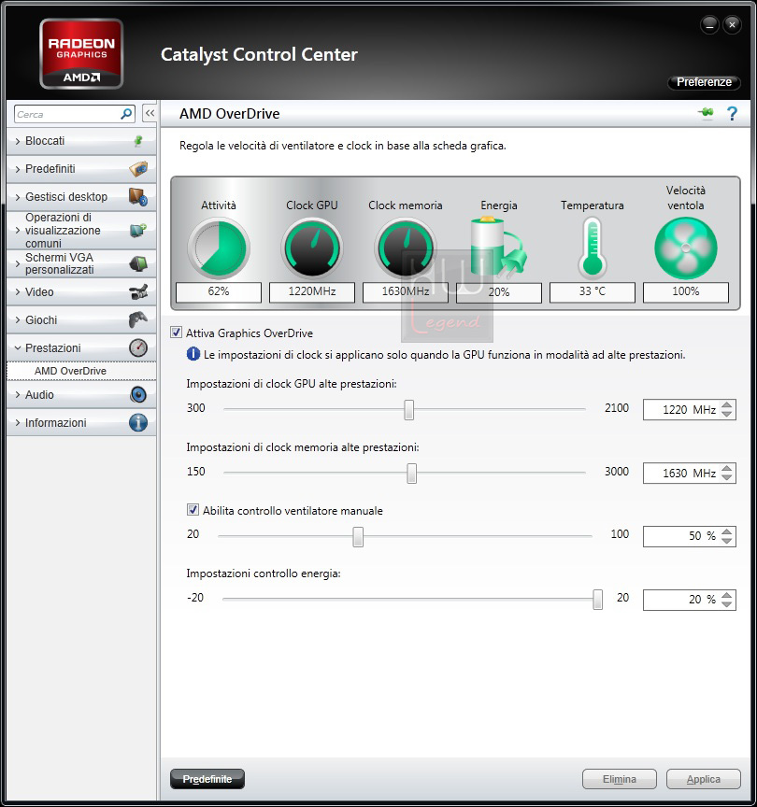Viewport: 757px width, 807px height.
Task: Decrease memory clock with down arrow
Action: pyautogui.click(x=726, y=477)
